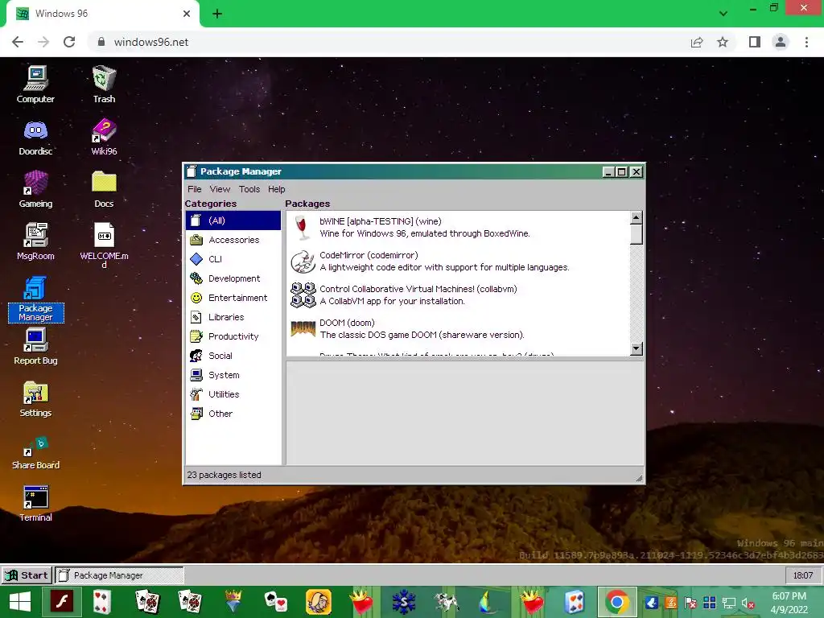Screen dimensions: 824x618
Task: Open the share page icon in Chrome
Action: point(697,42)
